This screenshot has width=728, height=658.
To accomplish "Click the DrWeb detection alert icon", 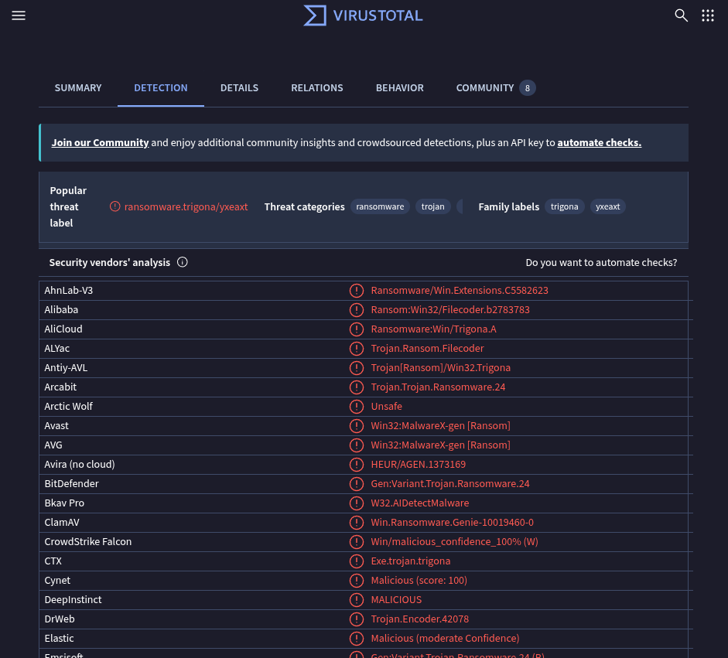I will pos(357,619).
